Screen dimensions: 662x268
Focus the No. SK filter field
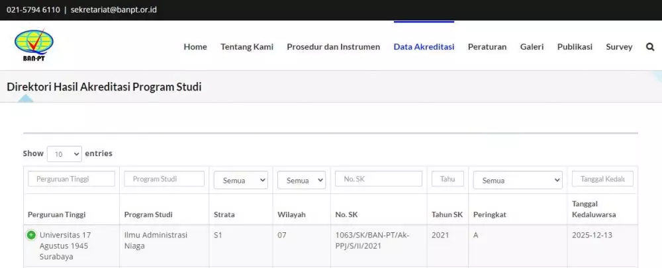point(378,179)
